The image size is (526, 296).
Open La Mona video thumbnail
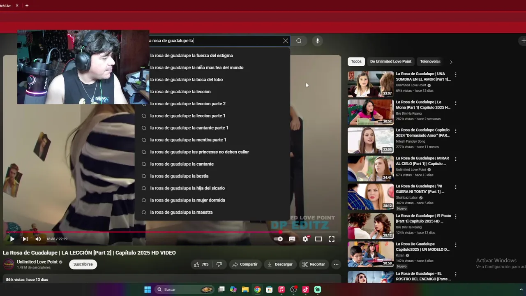(x=371, y=112)
